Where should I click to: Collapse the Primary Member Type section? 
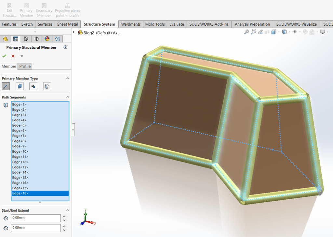68,79
